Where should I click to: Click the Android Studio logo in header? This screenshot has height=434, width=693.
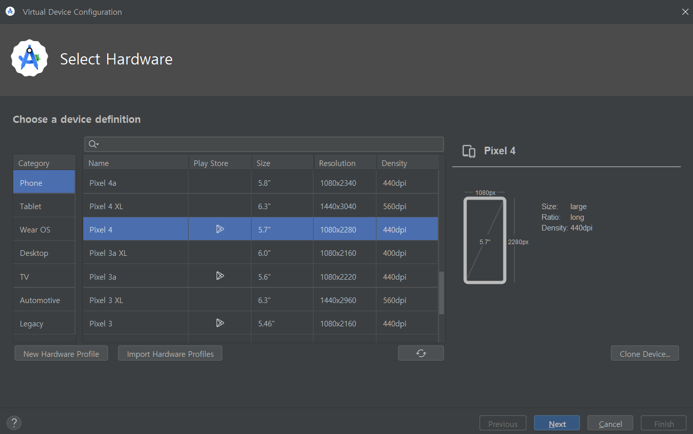coord(29,58)
